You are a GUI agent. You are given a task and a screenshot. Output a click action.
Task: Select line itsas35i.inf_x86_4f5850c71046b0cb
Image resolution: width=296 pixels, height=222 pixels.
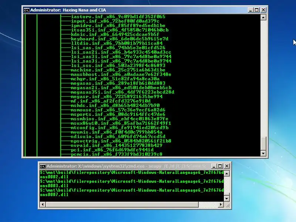pyautogui.click(x=120, y=30)
